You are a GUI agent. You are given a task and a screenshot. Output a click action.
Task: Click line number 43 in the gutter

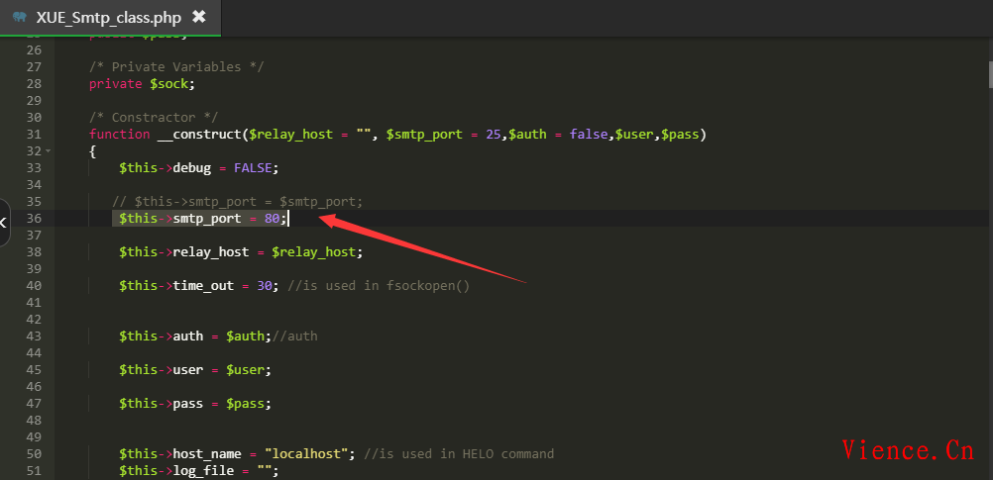point(34,336)
